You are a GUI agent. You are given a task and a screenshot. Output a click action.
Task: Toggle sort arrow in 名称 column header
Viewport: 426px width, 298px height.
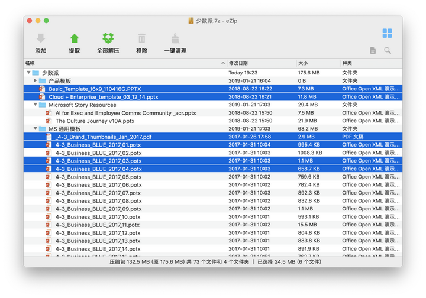tap(223, 63)
